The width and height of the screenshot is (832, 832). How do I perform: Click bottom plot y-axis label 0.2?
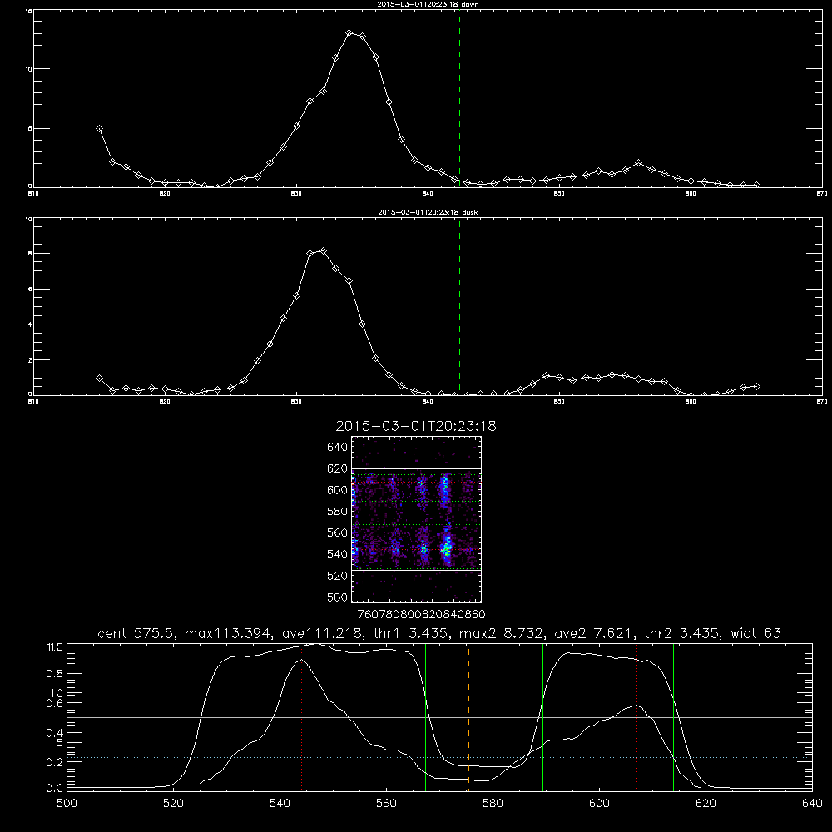[x=55, y=762]
